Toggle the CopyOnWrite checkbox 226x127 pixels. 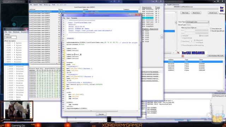click(182, 38)
